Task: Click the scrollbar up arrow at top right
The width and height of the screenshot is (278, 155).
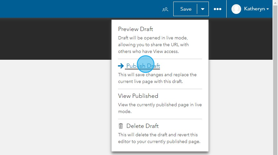Action: pyautogui.click(x=275, y=3)
